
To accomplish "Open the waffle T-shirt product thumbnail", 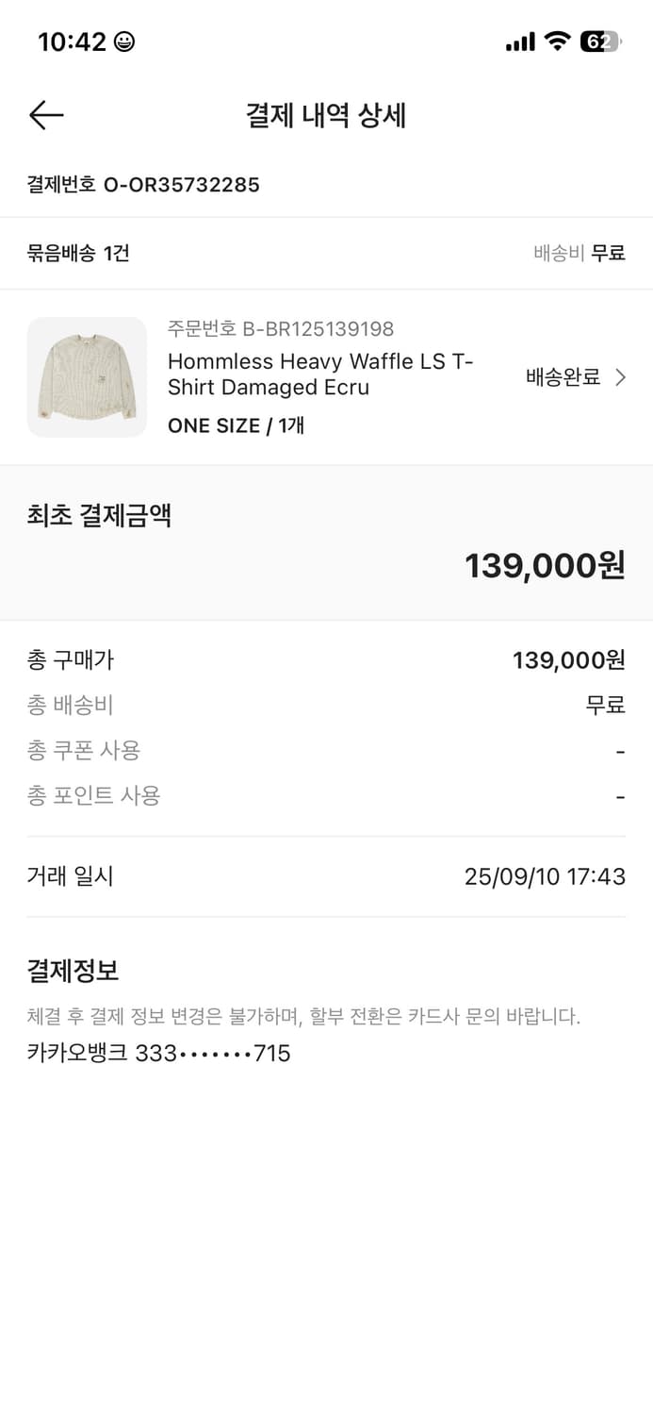I will pyautogui.click(x=87, y=377).
